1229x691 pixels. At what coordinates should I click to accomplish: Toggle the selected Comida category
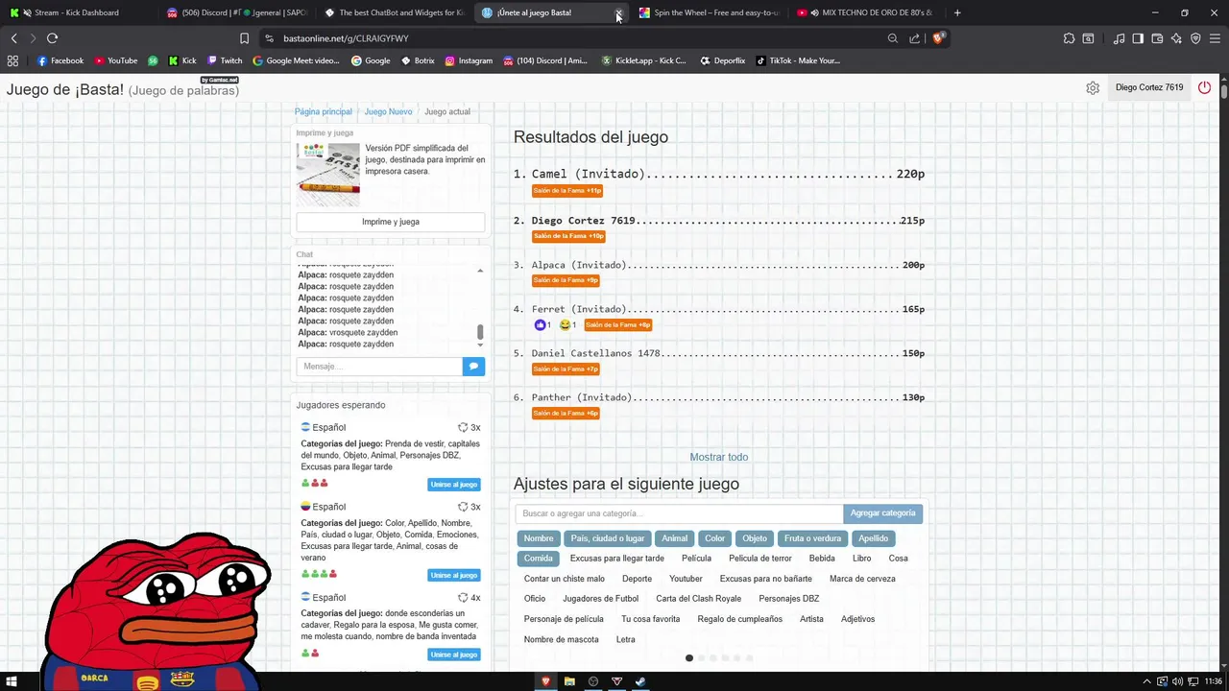coord(539,559)
